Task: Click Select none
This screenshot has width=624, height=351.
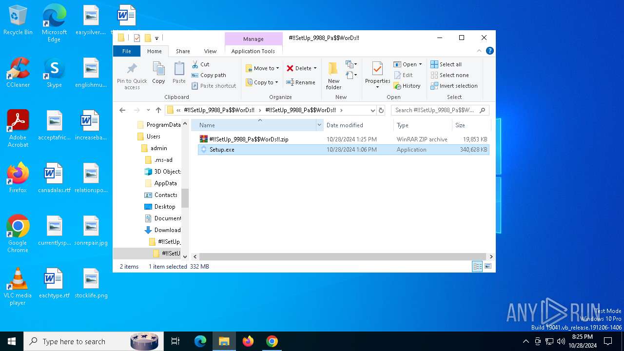Action: tap(449, 75)
